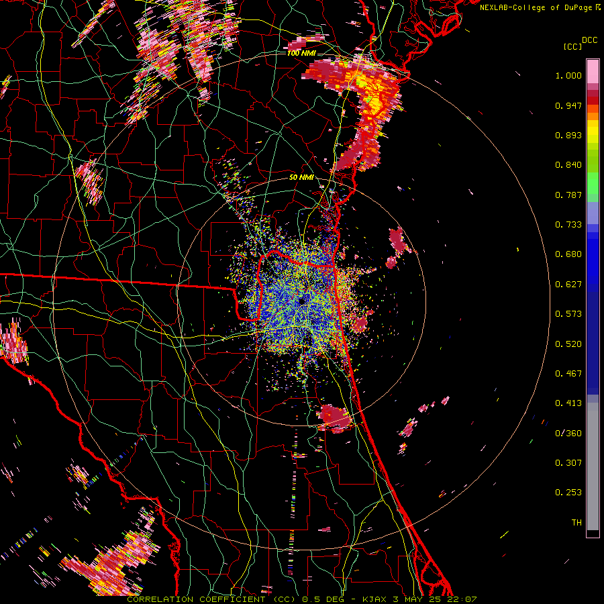The width and height of the screenshot is (604, 604).
Task: Click the 0.573 scale value
Action: pos(568,314)
